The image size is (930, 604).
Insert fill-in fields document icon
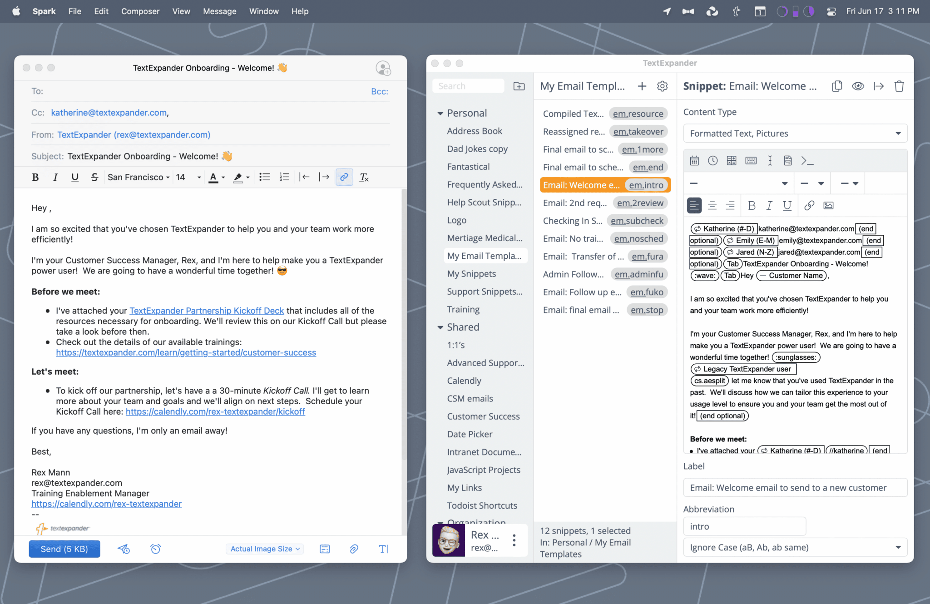pyautogui.click(x=788, y=160)
